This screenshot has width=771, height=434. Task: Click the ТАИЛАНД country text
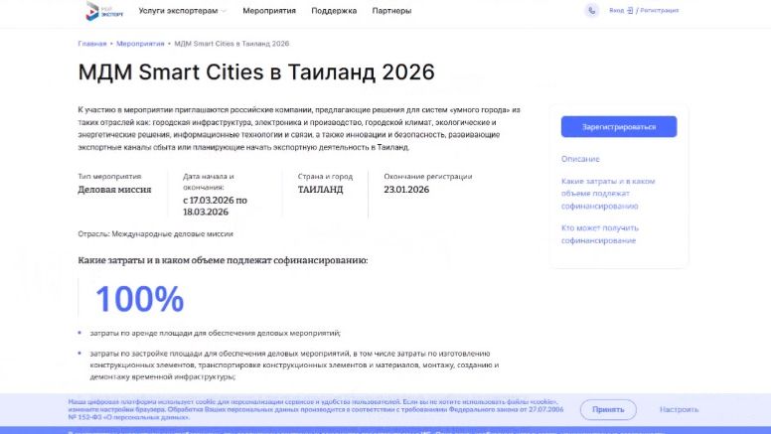(320, 190)
